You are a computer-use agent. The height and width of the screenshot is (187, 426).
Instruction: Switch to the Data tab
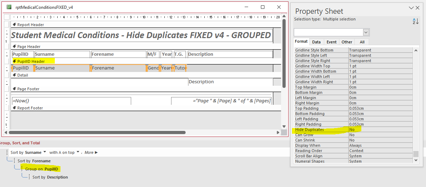pyautogui.click(x=316, y=42)
